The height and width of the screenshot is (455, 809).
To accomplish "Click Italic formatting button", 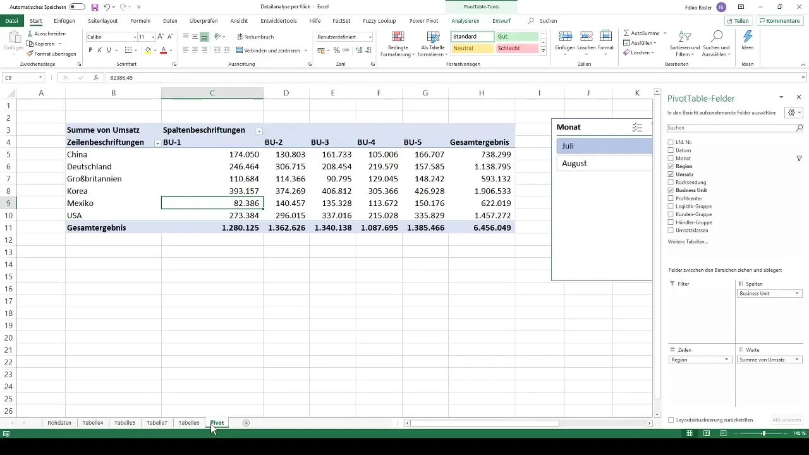I will point(100,50).
